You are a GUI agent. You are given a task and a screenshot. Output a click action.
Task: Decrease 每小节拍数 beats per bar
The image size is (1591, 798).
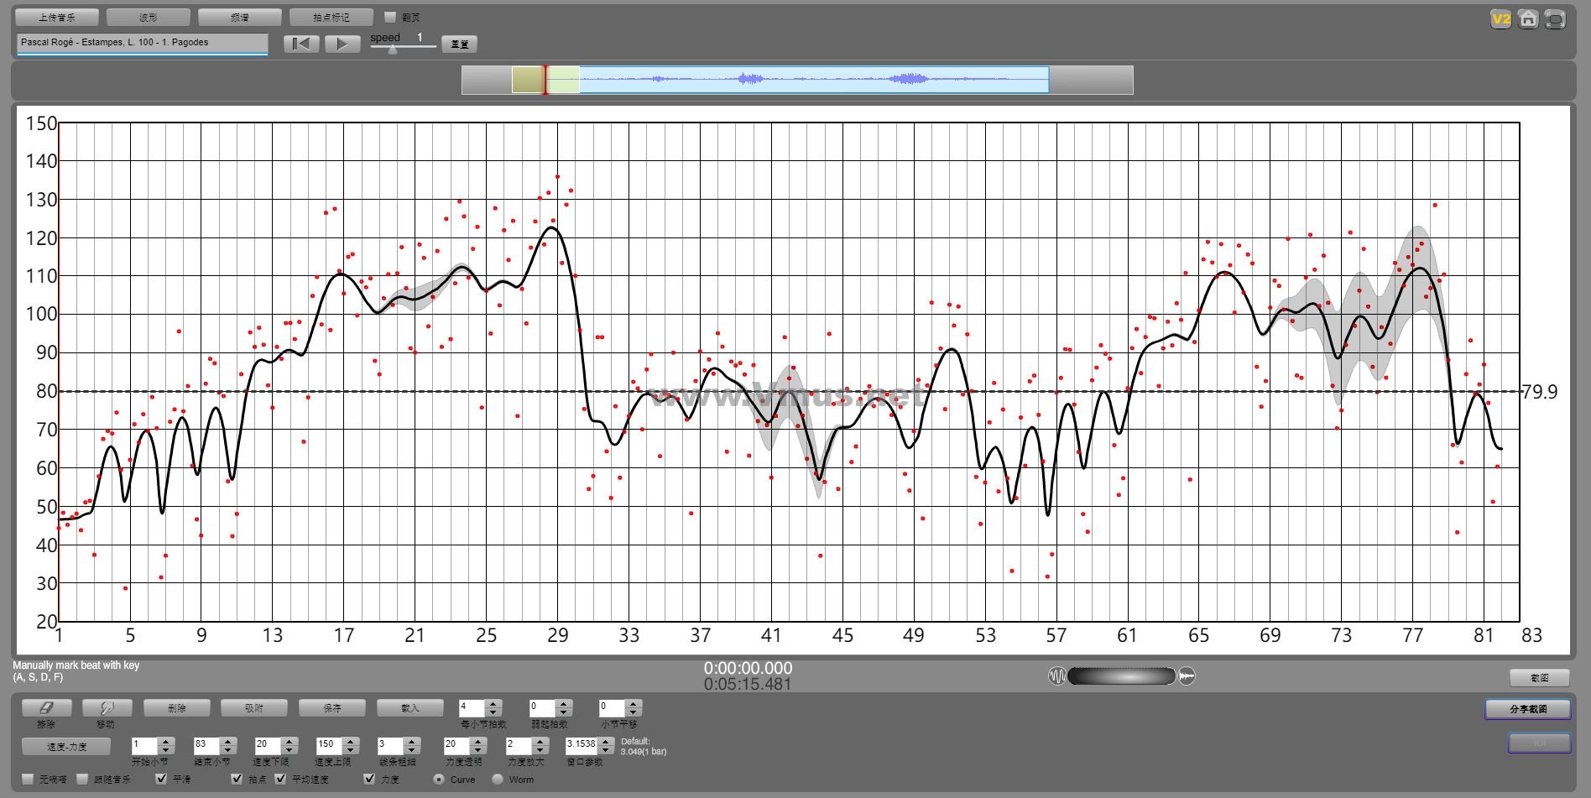(493, 712)
